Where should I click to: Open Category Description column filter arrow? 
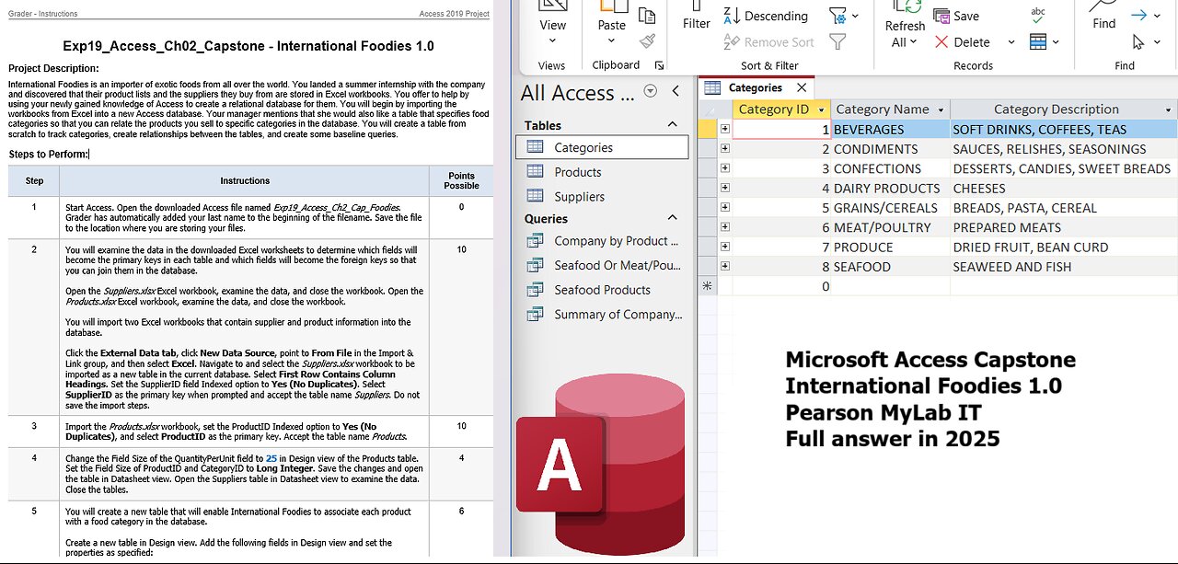pos(1169,110)
